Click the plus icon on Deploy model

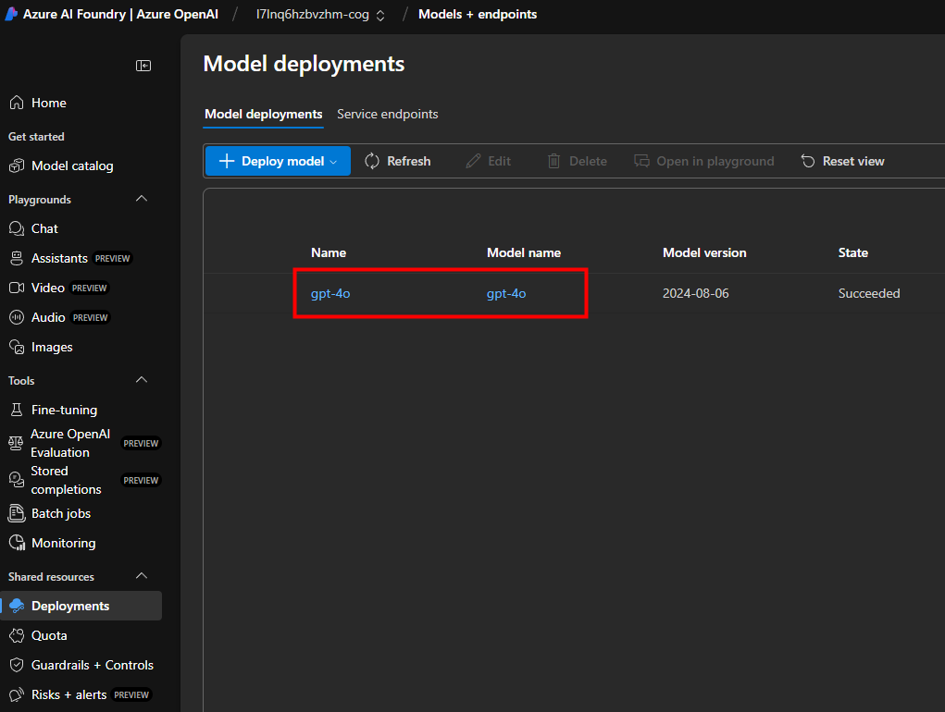[x=227, y=161]
